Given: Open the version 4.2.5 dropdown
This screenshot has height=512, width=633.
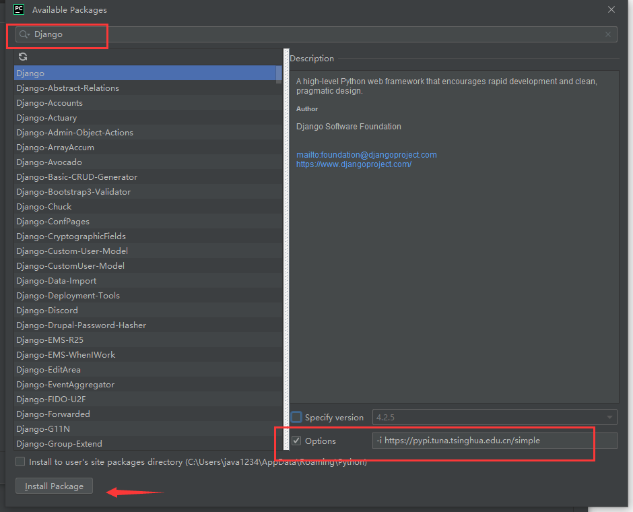Looking at the screenshot, I should tap(610, 418).
